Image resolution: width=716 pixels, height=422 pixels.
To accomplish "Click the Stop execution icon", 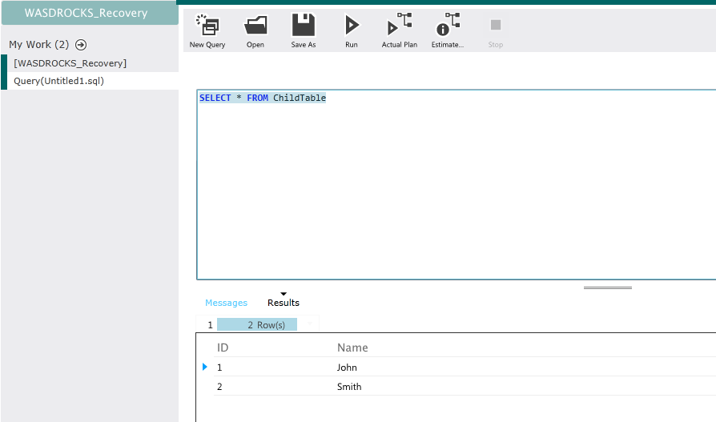I will pos(496,26).
